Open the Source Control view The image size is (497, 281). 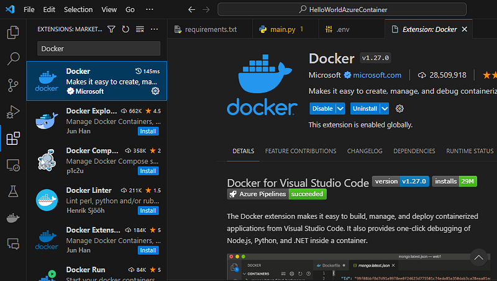[13, 85]
